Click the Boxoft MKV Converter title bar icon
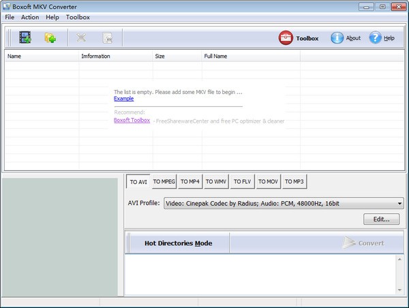This screenshot has height=308, width=409. click(x=6, y=7)
